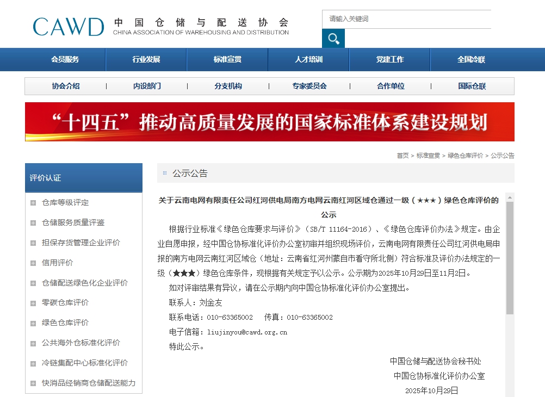Screen dimensions: 545x397
Task: Click the plus icon before 仓库等级评定
Action: 34,202
